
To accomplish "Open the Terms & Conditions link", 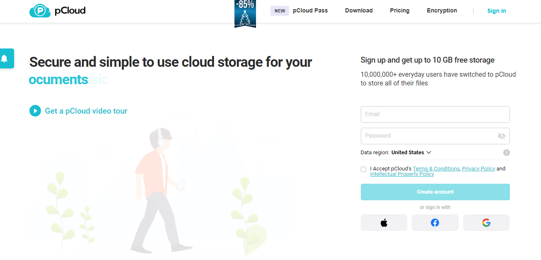I will 436,169.
